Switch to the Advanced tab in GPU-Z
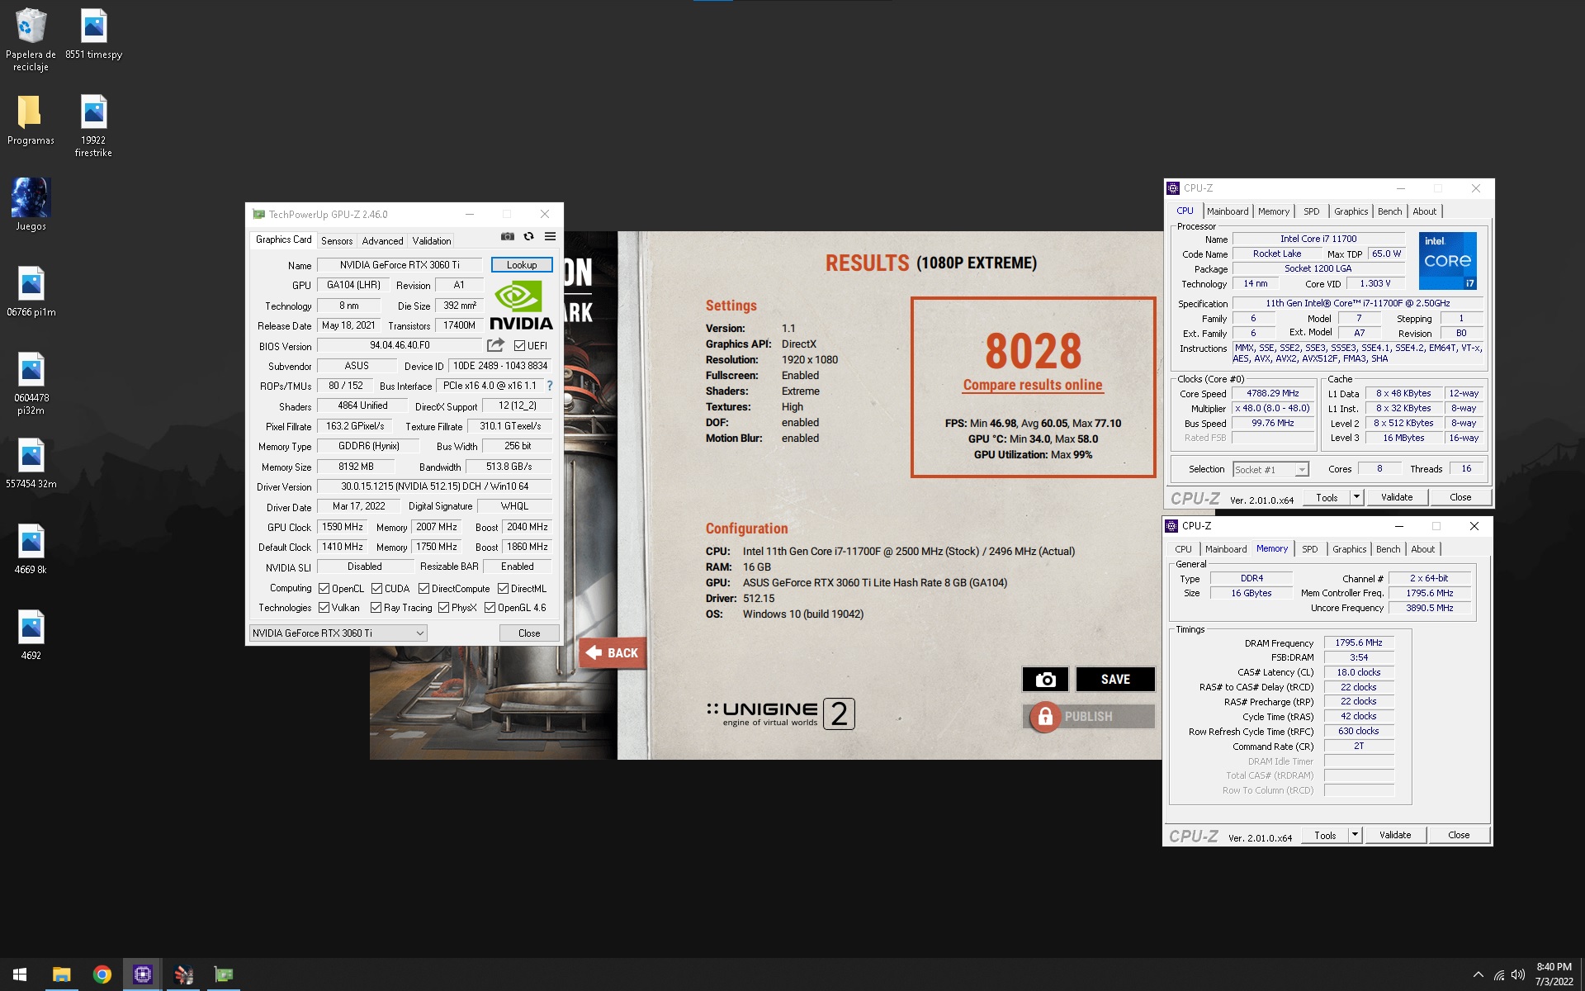 [382, 240]
